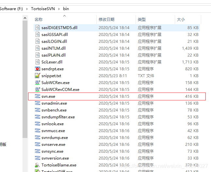Select the file name svnserve.exe
This screenshot has height=172, width=211.
pos(53,145)
